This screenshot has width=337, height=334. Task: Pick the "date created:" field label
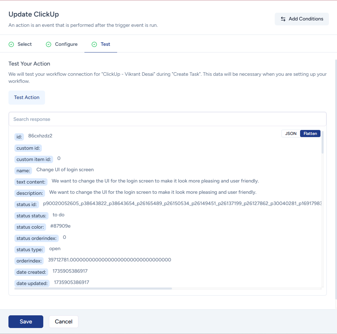pos(31,272)
